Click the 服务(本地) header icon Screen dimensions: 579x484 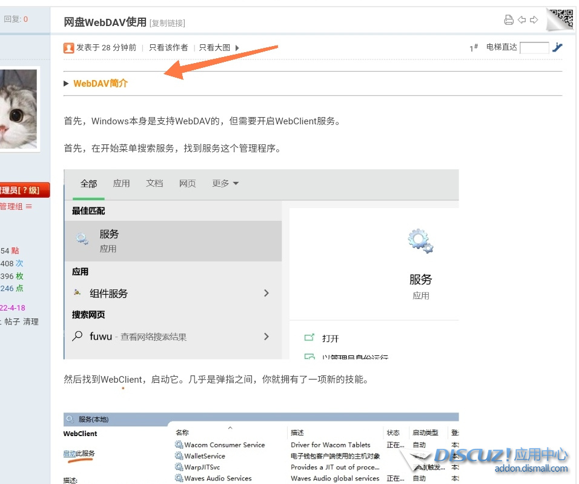[x=70, y=419]
